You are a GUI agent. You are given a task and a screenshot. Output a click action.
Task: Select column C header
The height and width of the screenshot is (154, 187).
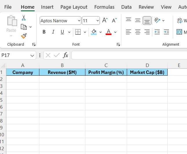pos(106,65)
